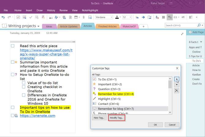The image size is (205, 137).
Task: Click the To Do tag icon in toolbar
Action: 18,17
